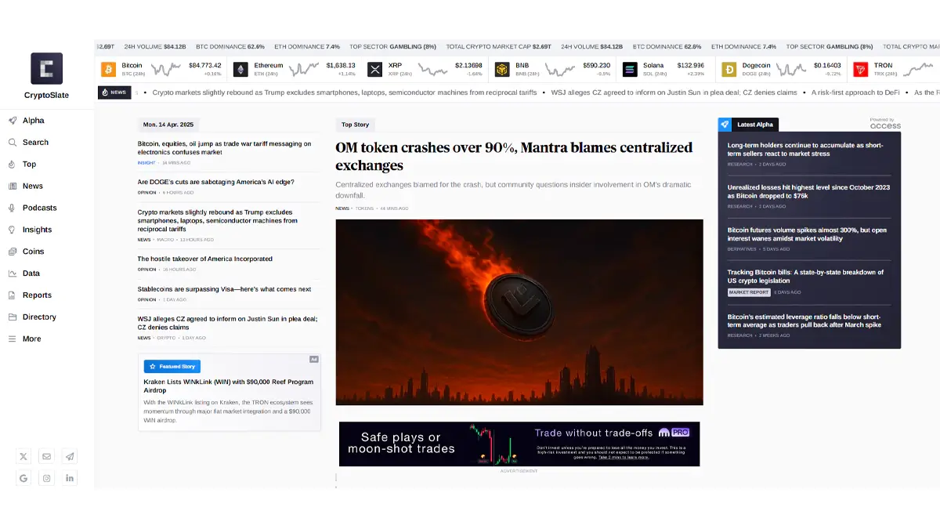Click the NEWS ticker badge button

tap(114, 92)
